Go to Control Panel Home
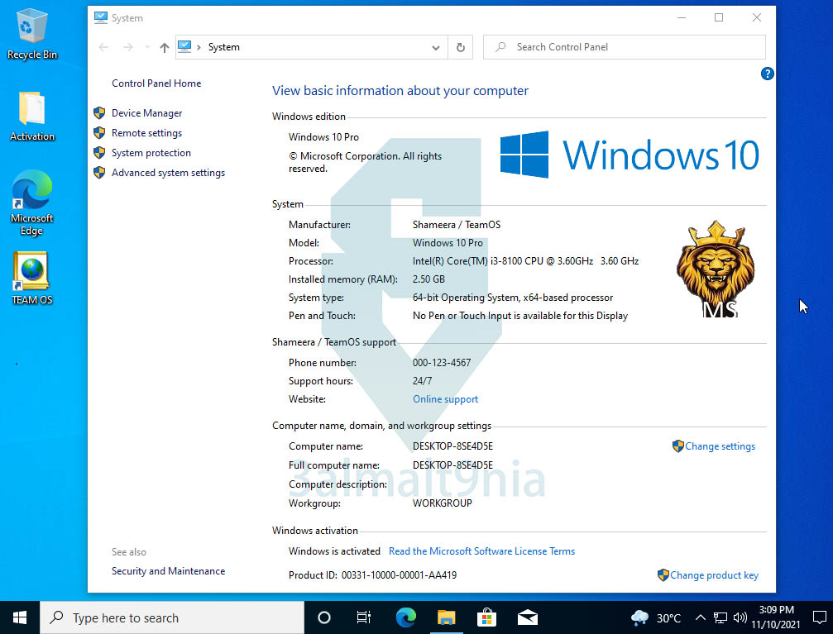The image size is (833, 634). (156, 83)
